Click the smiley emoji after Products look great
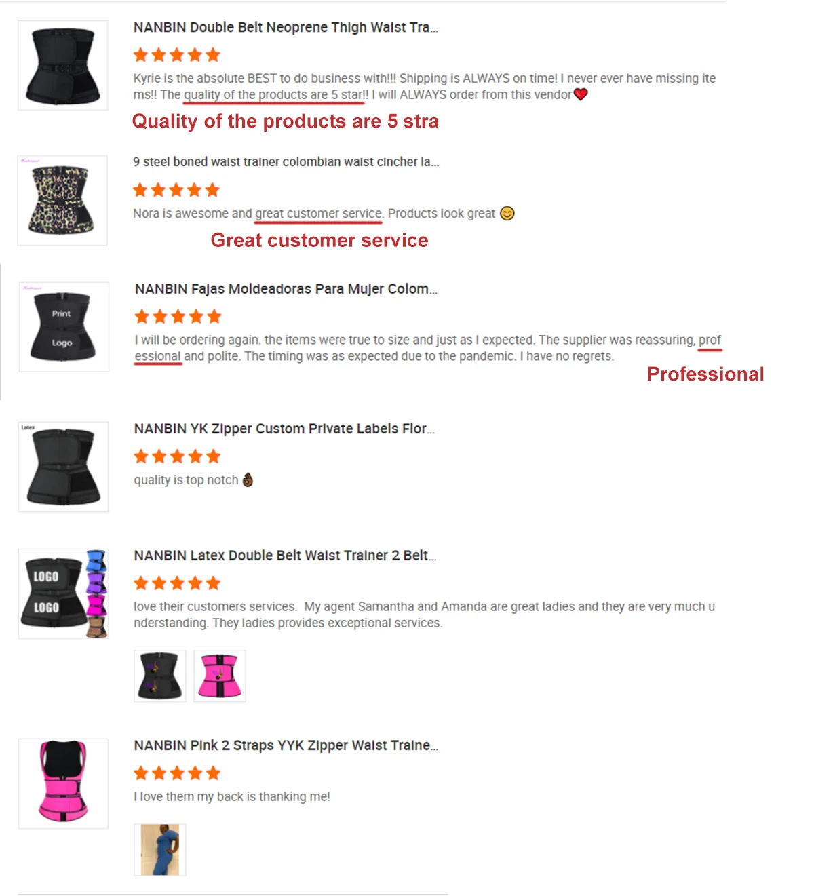 (507, 214)
